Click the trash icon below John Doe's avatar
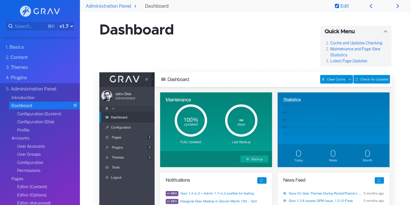411x205 pixels. tap(107, 108)
